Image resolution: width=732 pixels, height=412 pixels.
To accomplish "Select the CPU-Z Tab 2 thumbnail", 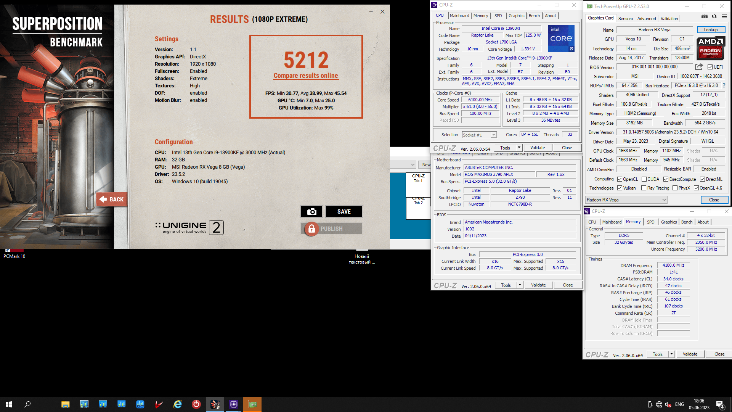I will [x=418, y=208].
